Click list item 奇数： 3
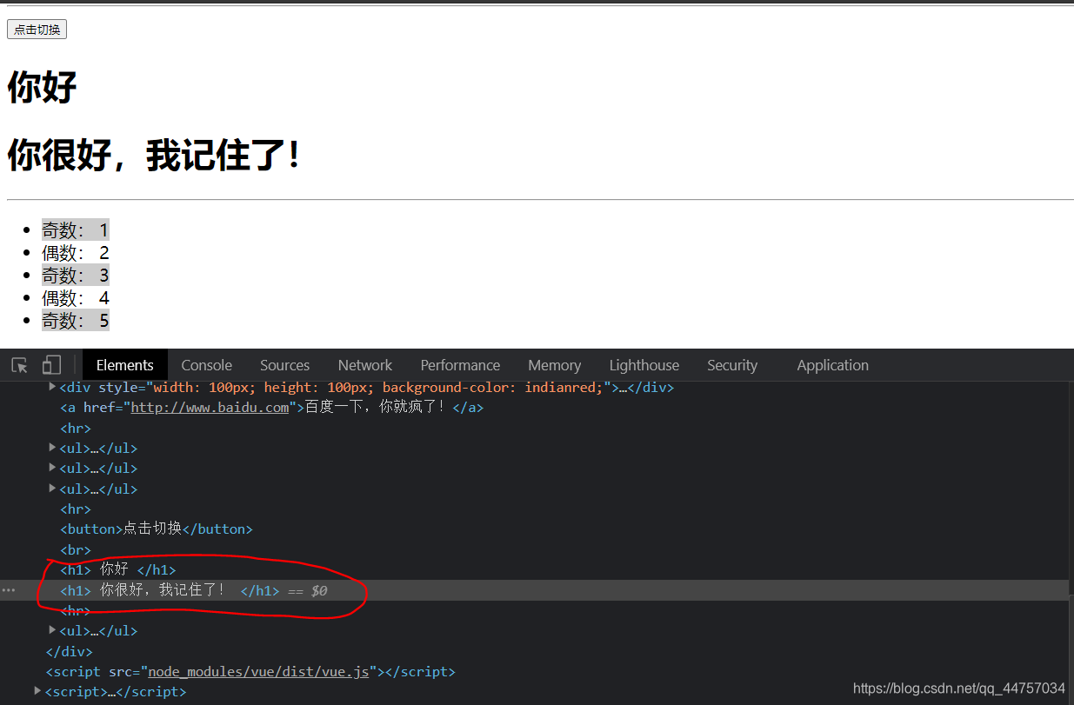 coord(76,276)
